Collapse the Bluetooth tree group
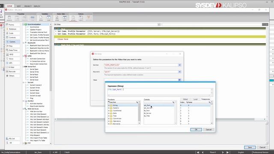The image size is (274, 154). click(x=24, y=43)
